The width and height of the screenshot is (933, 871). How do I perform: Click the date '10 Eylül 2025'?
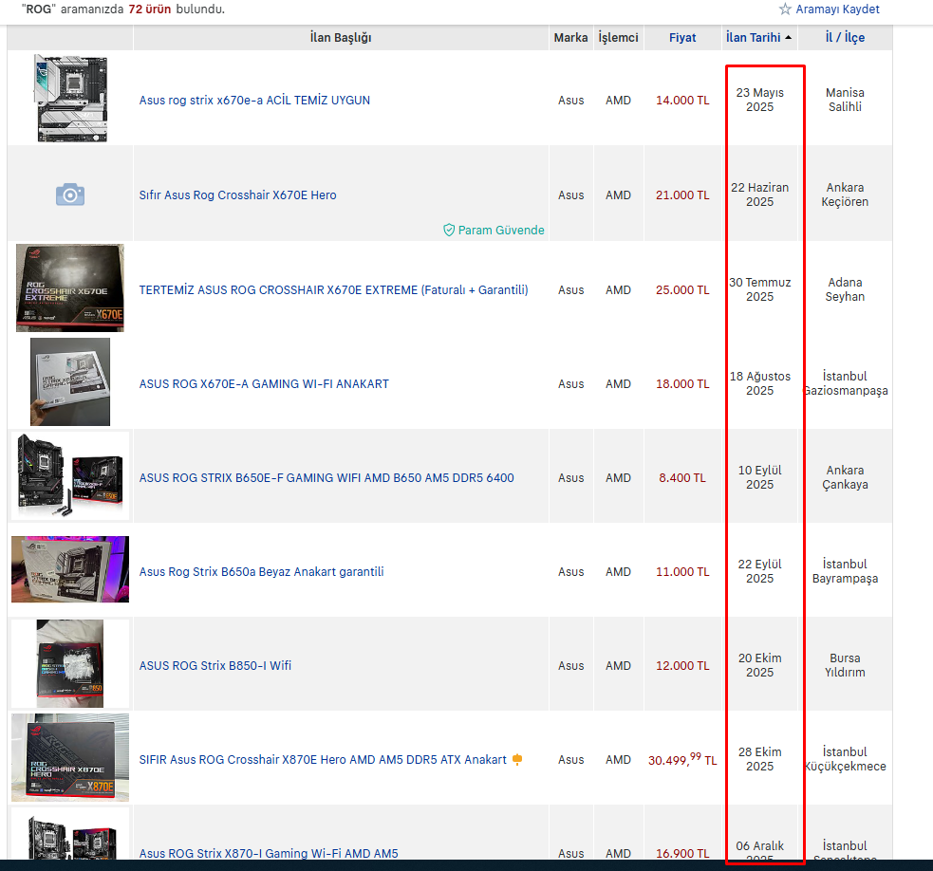click(x=760, y=478)
